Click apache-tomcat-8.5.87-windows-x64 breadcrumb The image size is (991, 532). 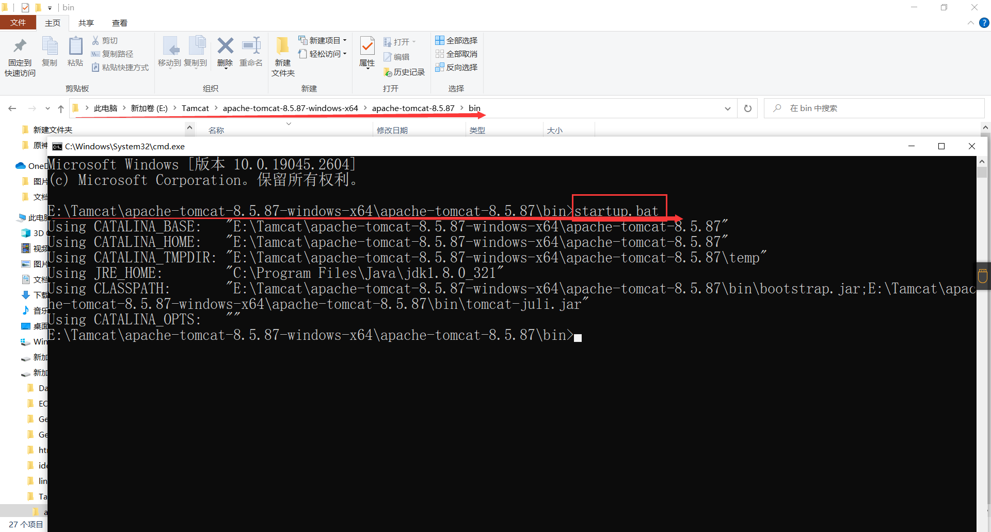[291, 108]
